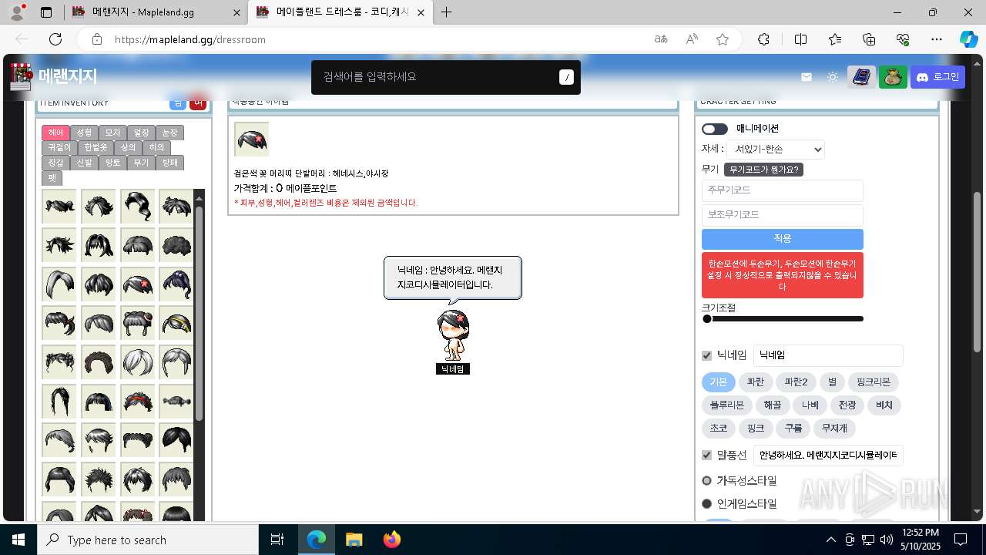This screenshot has height=555, width=986.
Task: Select the 무기 category tab
Action: (141, 163)
